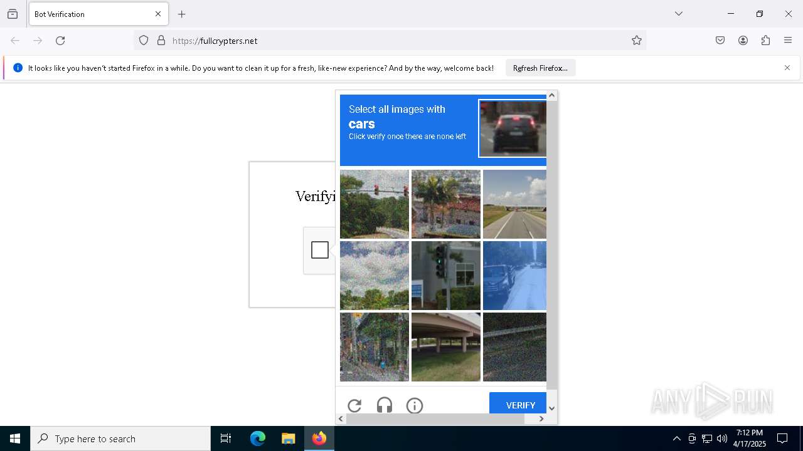
Task: Open File Explorer from taskbar
Action: point(288,438)
